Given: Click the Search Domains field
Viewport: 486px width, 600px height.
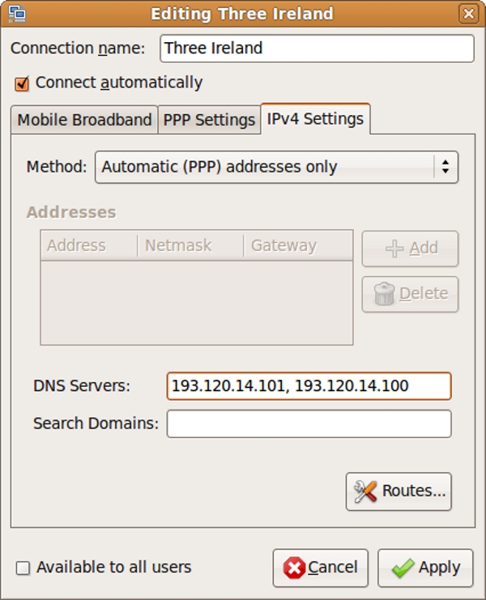Looking at the screenshot, I should (309, 423).
